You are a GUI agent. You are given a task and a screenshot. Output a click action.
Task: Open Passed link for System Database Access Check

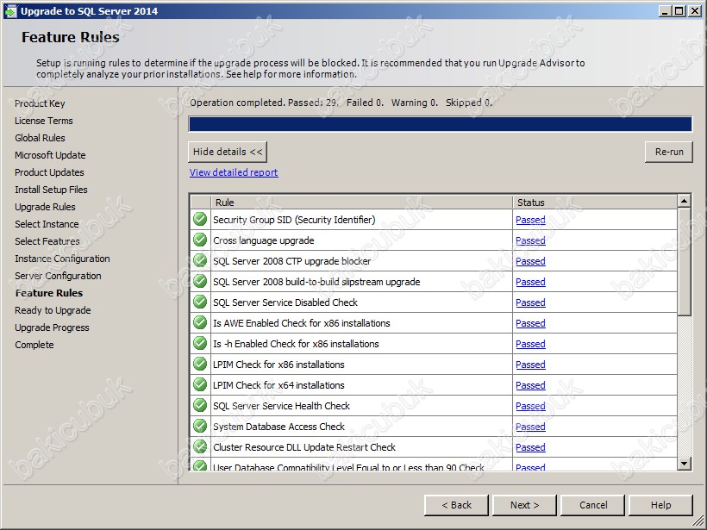[x=530, y=427]
